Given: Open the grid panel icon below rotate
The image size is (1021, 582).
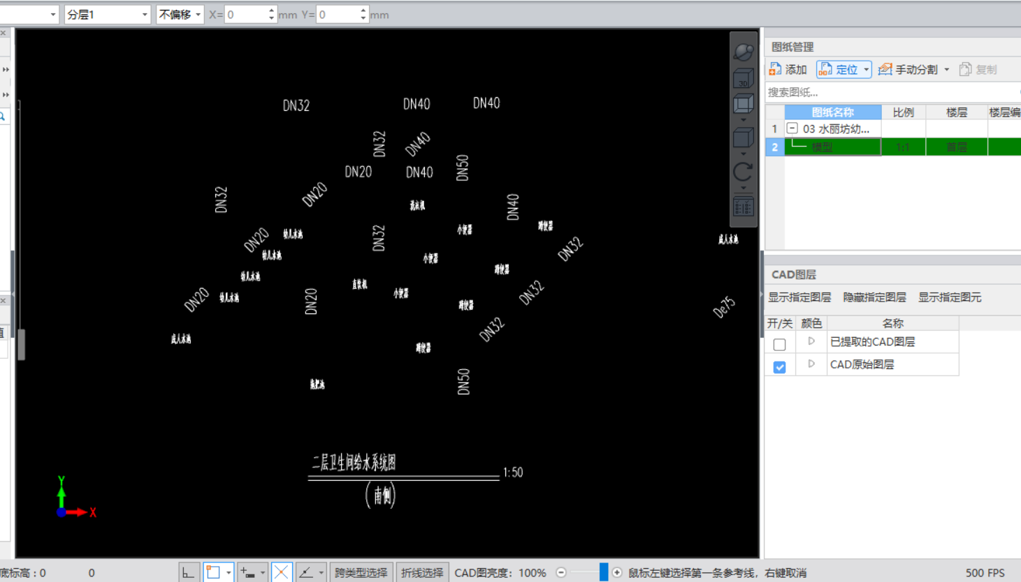Looking at the screenshot, I should (x=743, y=207).
